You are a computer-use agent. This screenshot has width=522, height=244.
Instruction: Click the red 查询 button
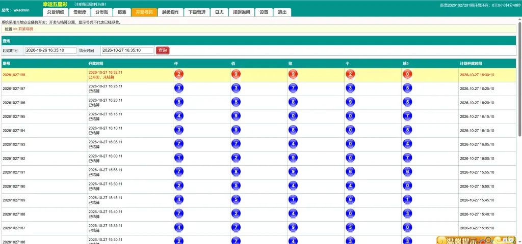pyautogui.click(x=163, y=50)
